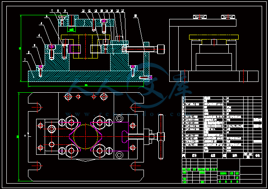Select the clamping screw's socket head in section view

tap(161, 49)
